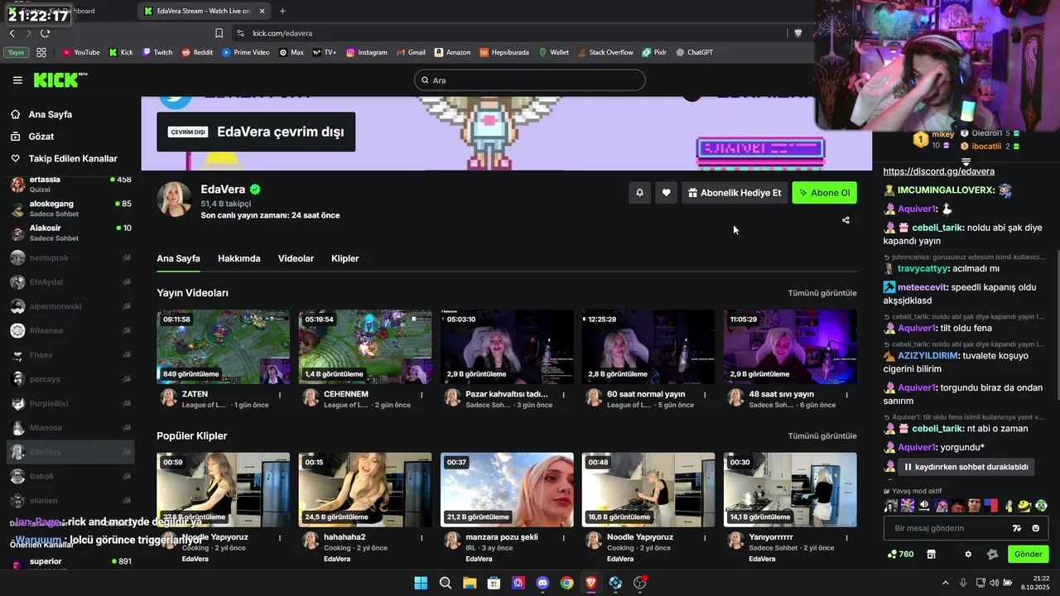The image size is (1060, 596).
Task: Reload the page in the browser
Action: tap(45, 33)
